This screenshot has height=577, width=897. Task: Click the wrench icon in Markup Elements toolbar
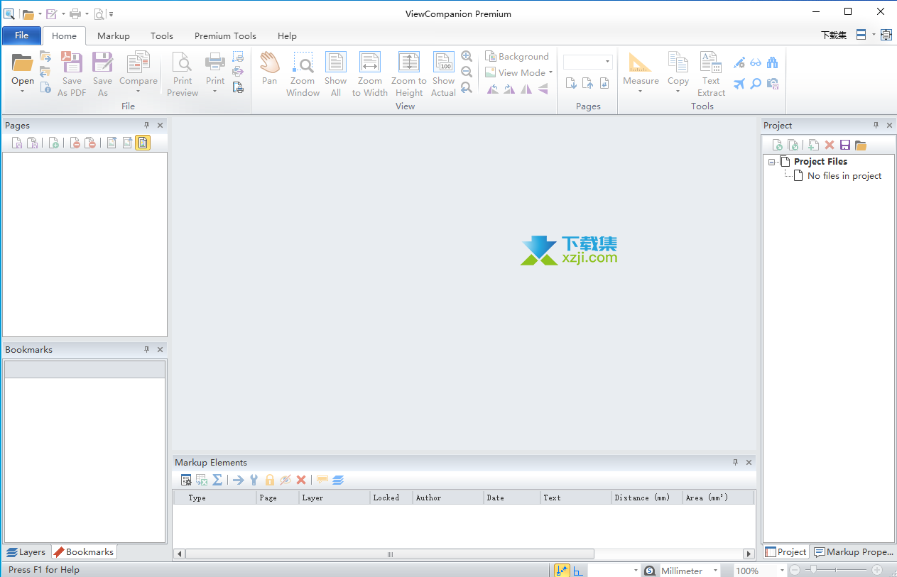[254, 480]
